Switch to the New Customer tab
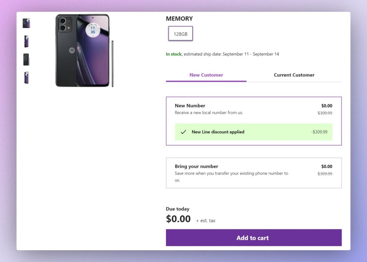This screenshot has width=367, height=262. click(x=206, y=75)
